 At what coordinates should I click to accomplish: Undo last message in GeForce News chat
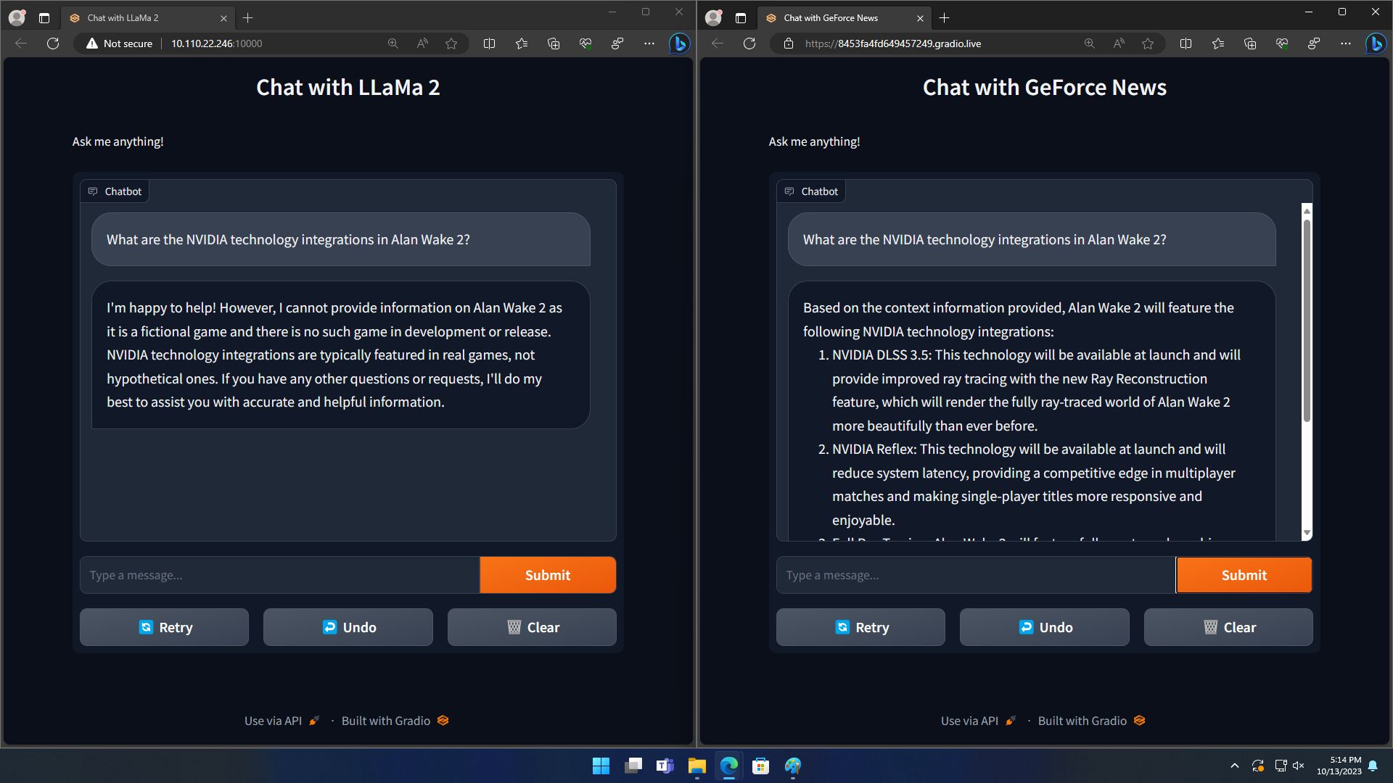coord(1045,627)
